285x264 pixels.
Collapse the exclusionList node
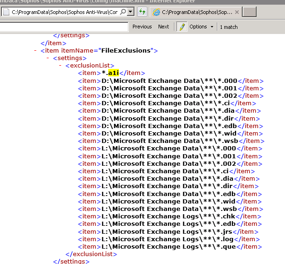coord(60,66)
